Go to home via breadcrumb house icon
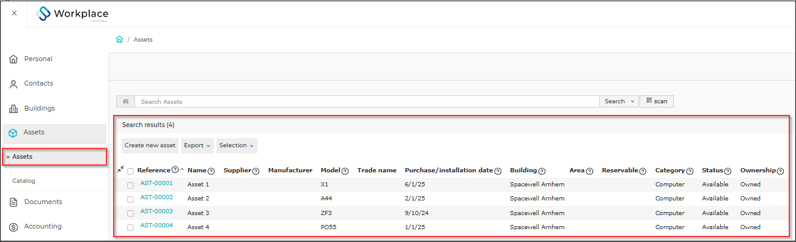Screen dimensions: 796x242 point(119,39)
